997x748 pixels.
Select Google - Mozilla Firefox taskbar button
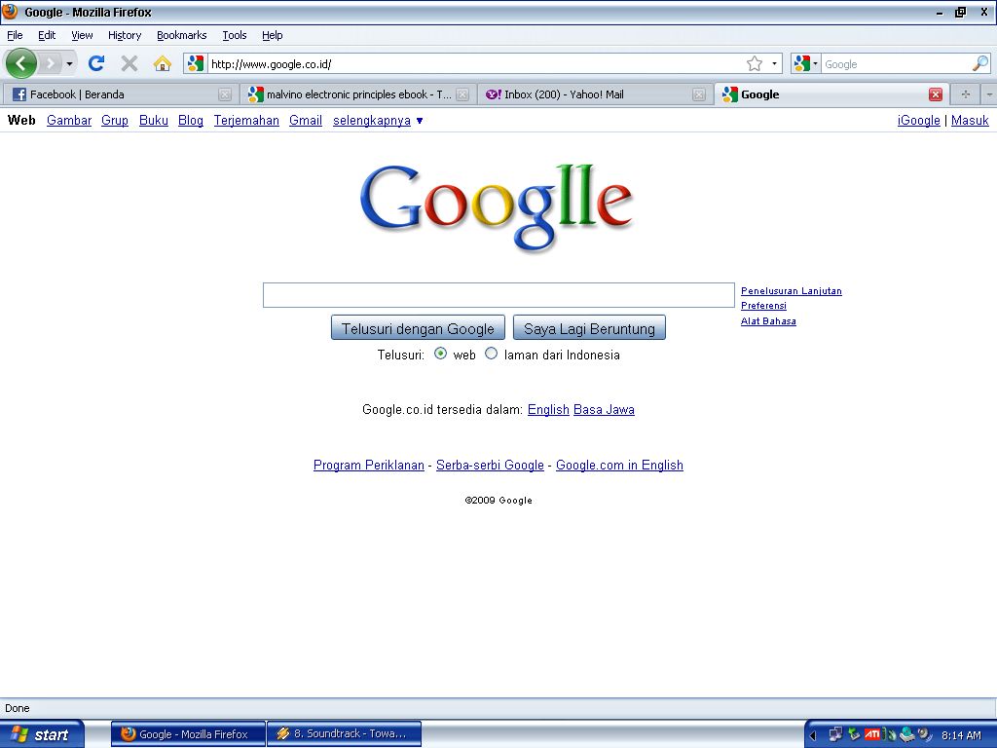(188, 734)
